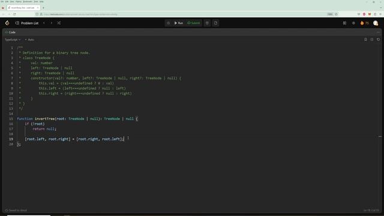
Task: Bookmark this page with star icon
Action: click(x=336, y=14)
